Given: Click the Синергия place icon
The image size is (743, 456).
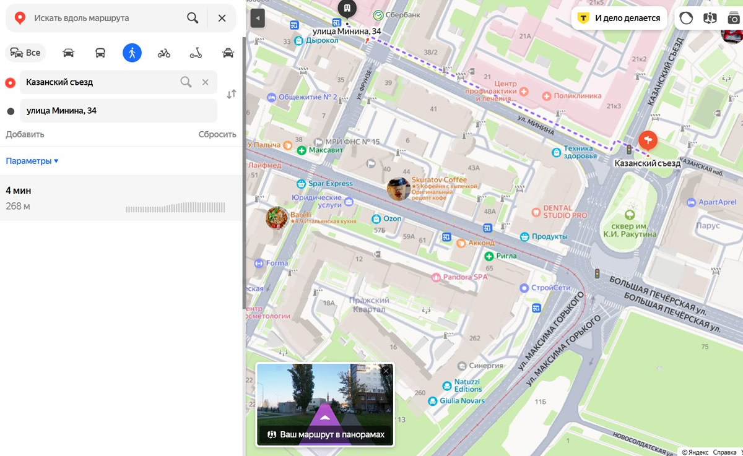Looking at the screenshot, I should (x=462, y=366).
